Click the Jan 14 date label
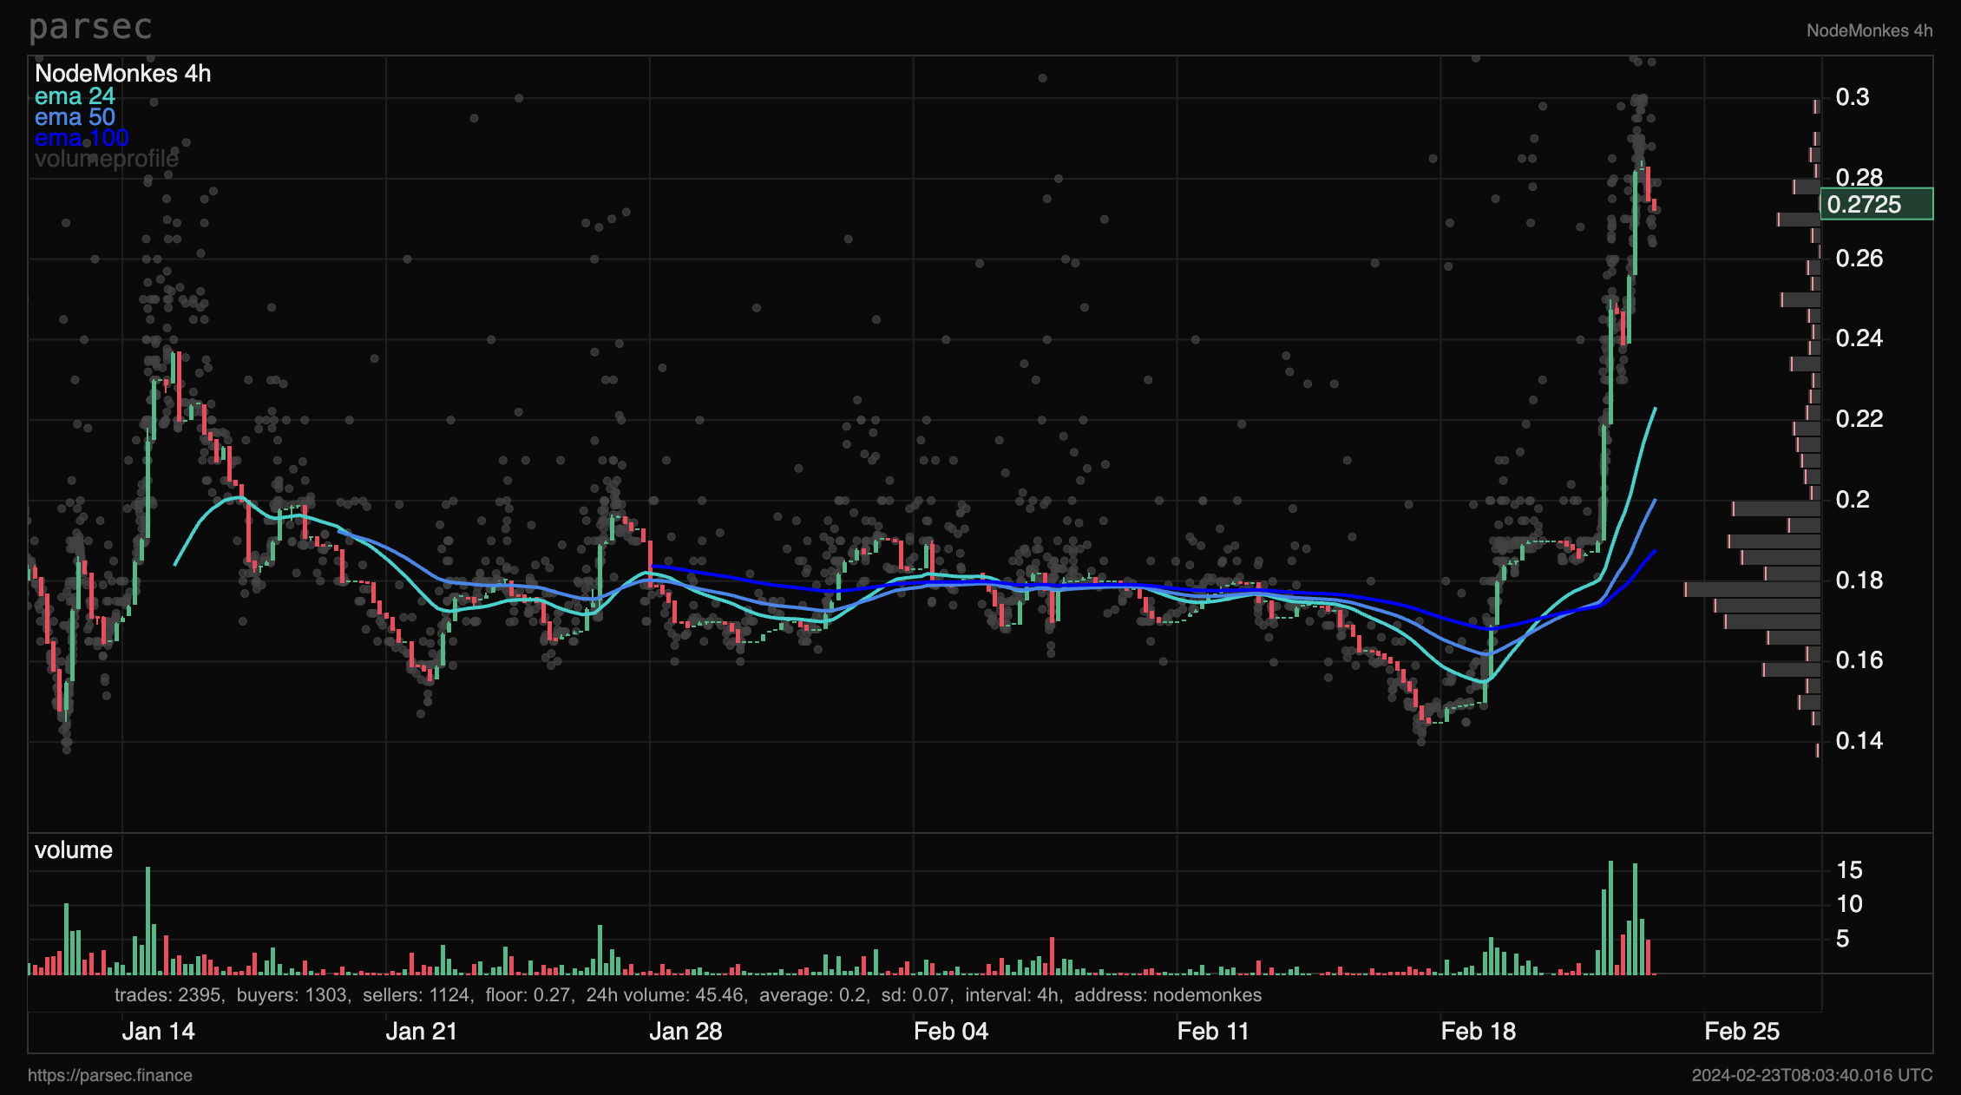 (x=158, y=1032)
